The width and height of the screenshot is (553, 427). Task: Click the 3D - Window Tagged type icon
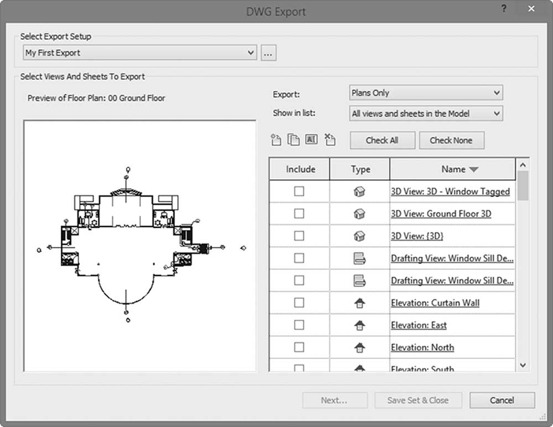(359, 191)
